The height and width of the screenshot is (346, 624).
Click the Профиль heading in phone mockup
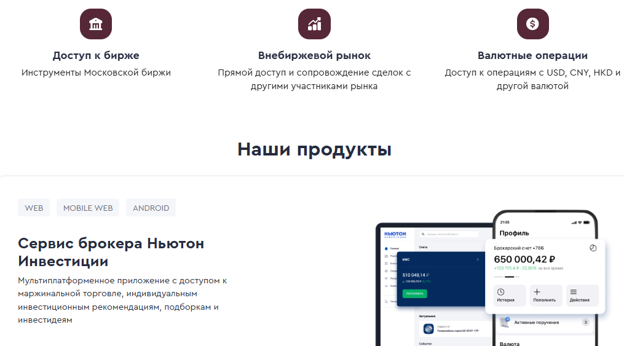click(x=514, y=233)
